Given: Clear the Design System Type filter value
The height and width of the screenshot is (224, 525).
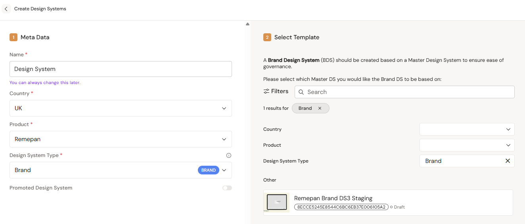Looking at the screenshot, I should click(x=508, y=161).
